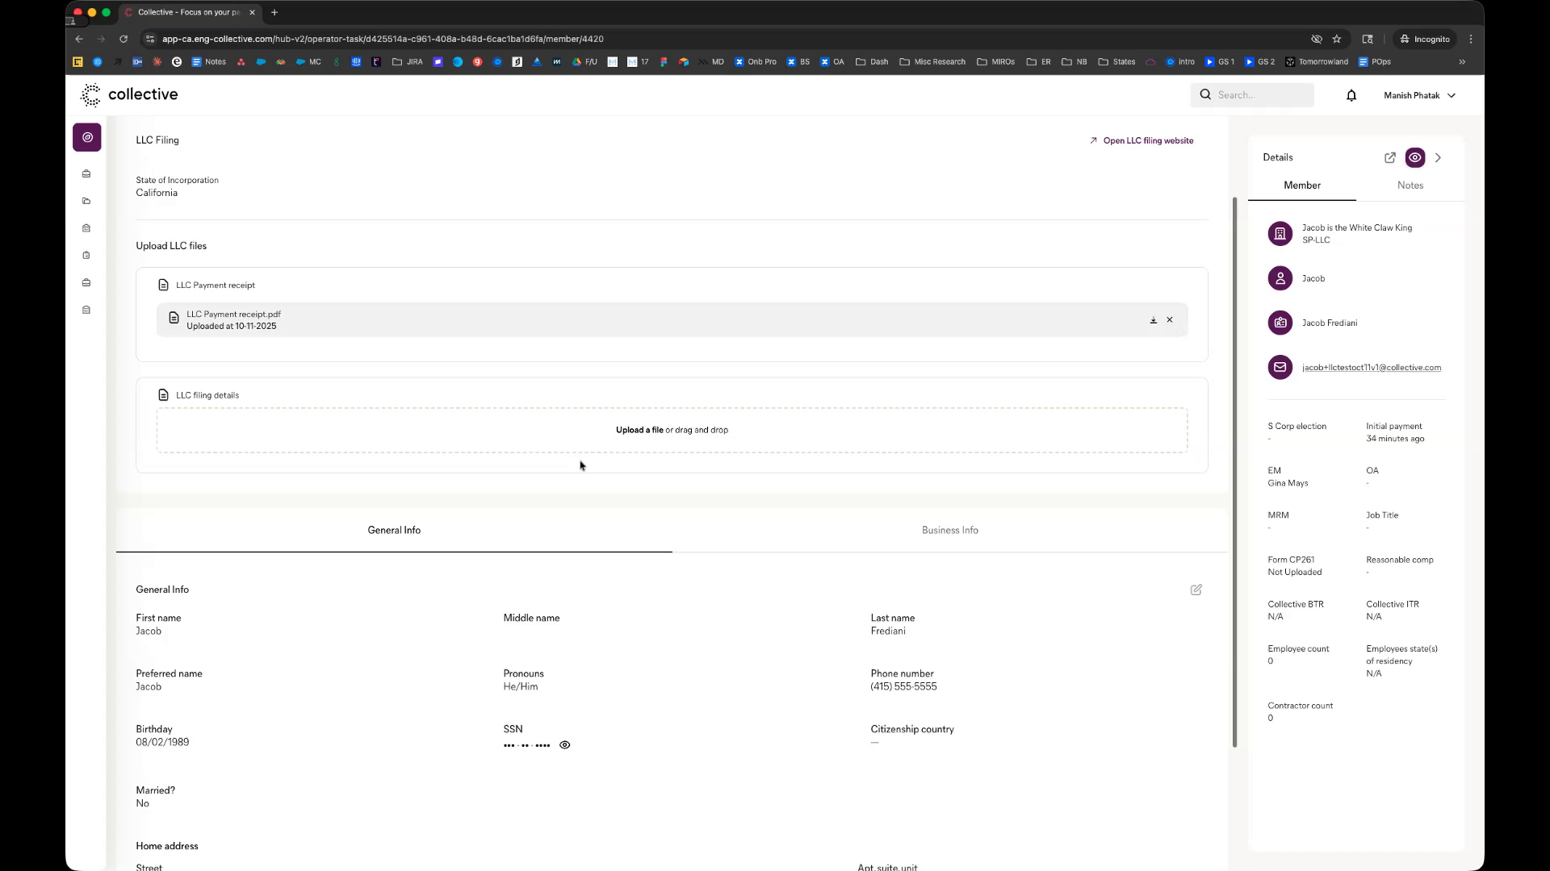Click the purple target icon in left sidebar
Viewport: 1550px width, 871px height.
pyautogui.click(x=87, y=137)
